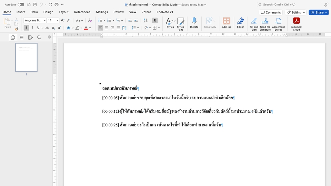This screenshot has width=331, height=186.
Task: Increase font size with the large A icon
Action: click(62, 20)
